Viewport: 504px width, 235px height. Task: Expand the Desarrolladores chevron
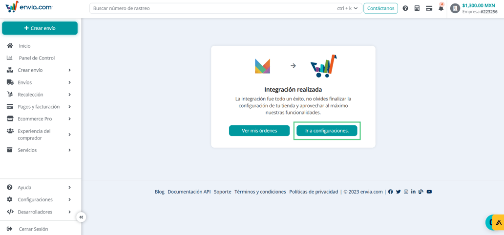[69, 212]
